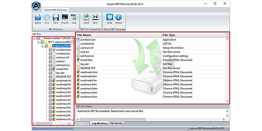This screenshot has width=262, height=131.
Task: Click the tree panel scroll right arrow
Action: pyautogui.click(x=69, y=124)
